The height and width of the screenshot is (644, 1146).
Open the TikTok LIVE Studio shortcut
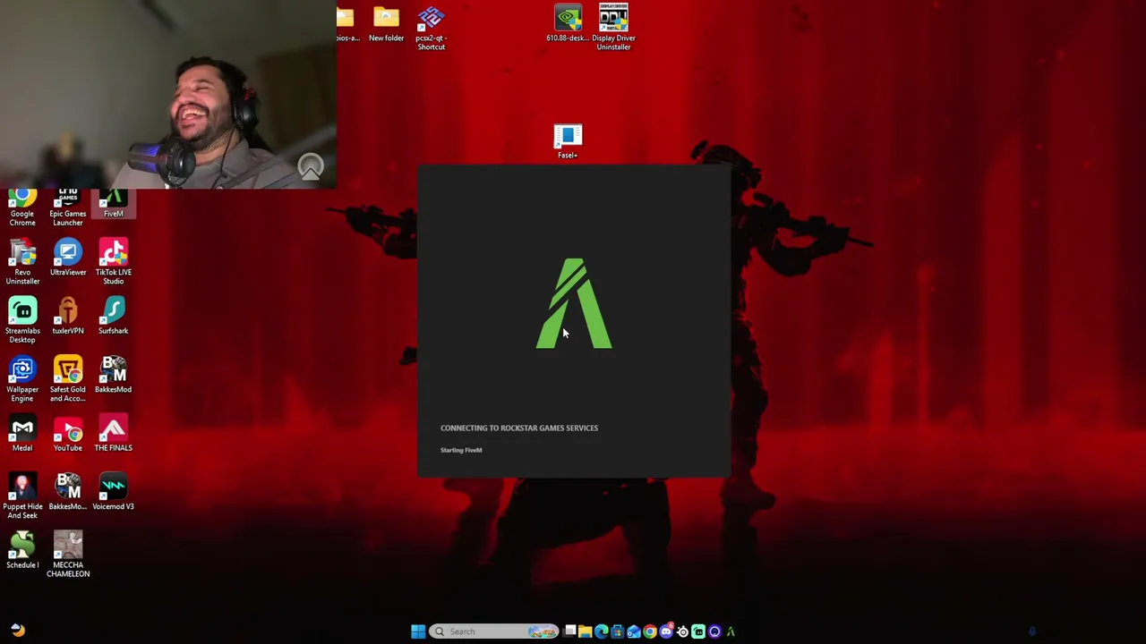click(x=114, y=262)
